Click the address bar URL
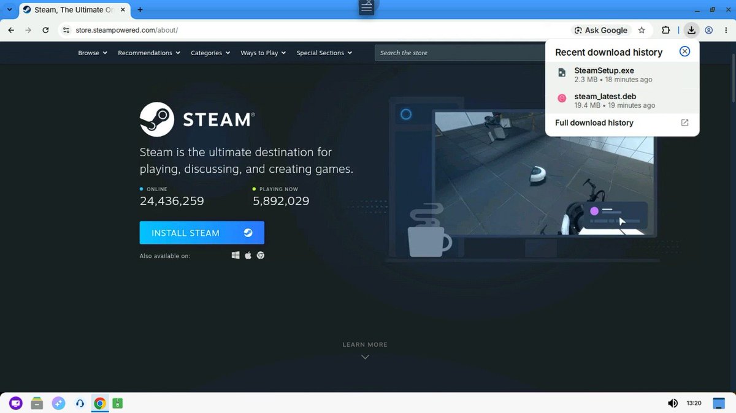This screenshot has width=736, height=413. click(x=126, y=30)
